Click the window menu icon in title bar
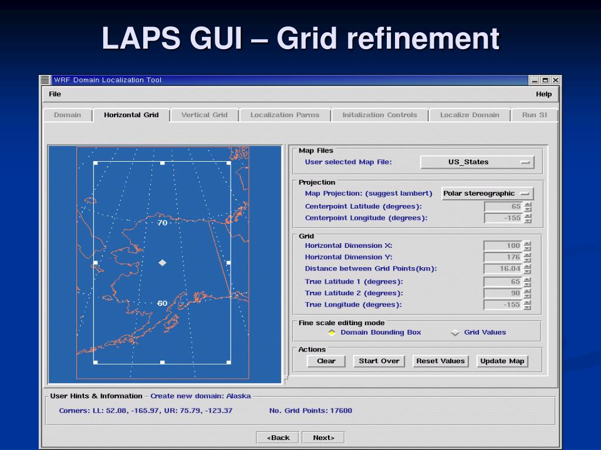 (43, 80)
